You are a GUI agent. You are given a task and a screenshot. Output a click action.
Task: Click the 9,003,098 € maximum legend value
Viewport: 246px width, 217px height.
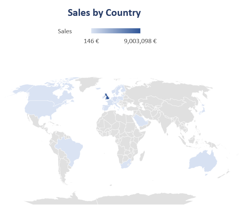point(140,41)
